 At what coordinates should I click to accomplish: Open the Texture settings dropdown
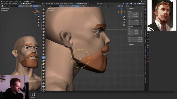pos(95,6)
